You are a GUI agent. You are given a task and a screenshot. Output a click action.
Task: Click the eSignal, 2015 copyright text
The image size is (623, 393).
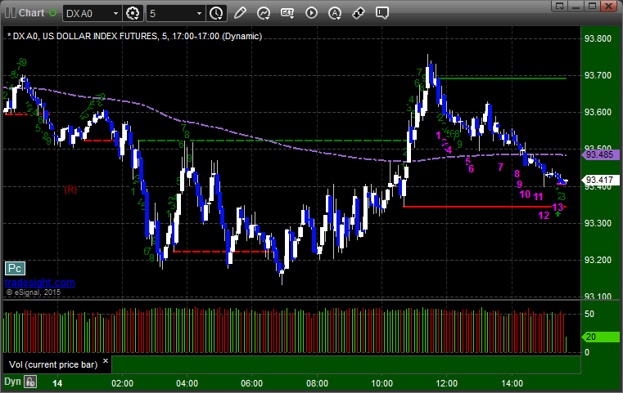click(x=33, y=293)
